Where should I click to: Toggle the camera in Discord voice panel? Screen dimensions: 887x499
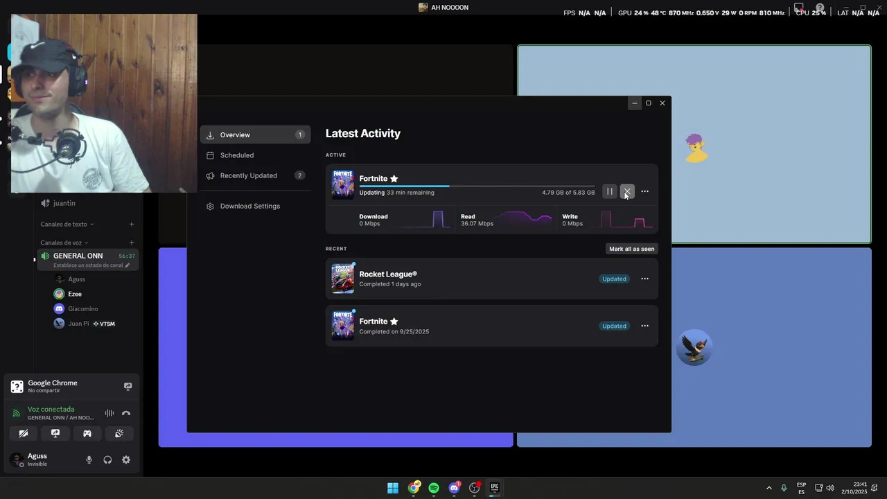(x=24, y=434)
